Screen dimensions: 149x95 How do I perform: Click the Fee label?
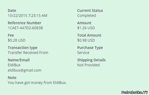coord(11,35)
